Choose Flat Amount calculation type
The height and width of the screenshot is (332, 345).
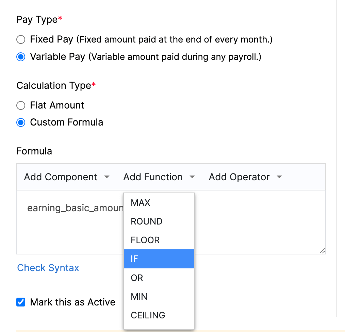(20, 105)
